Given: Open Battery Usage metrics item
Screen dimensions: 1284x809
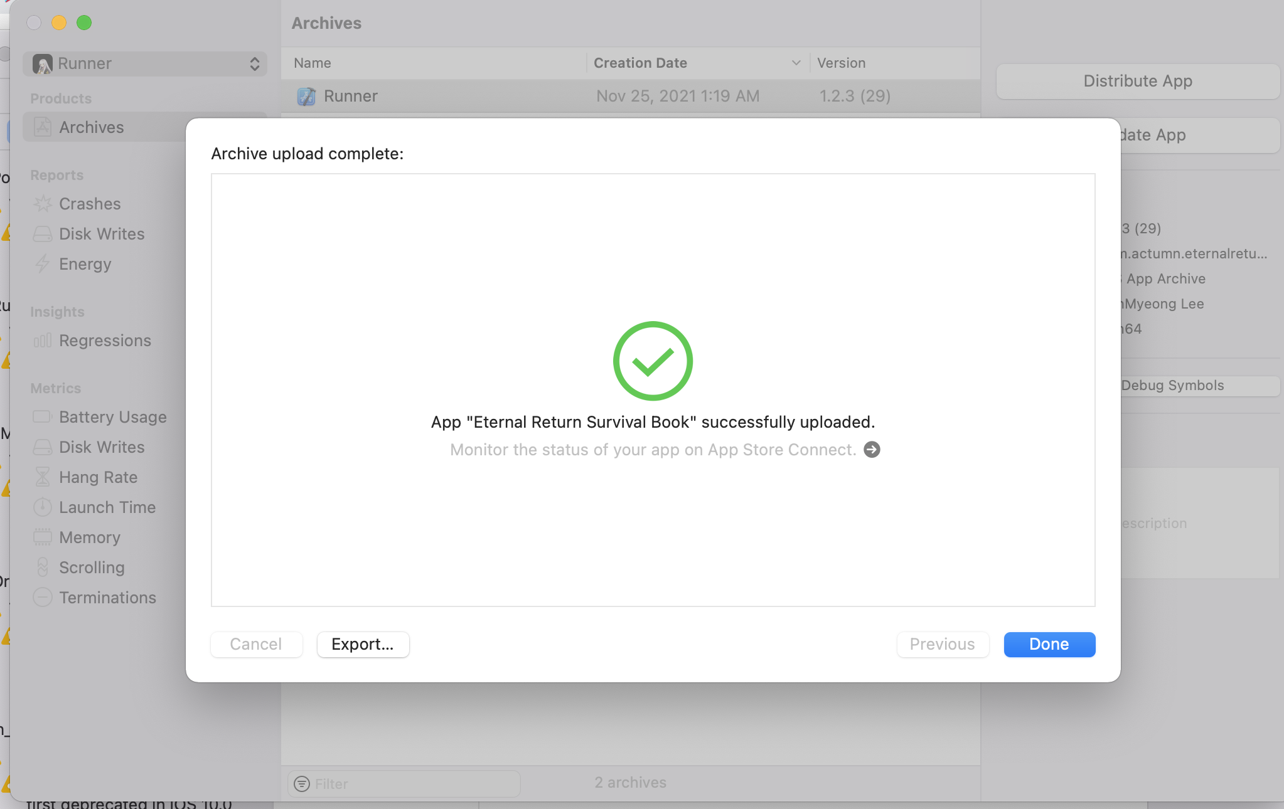Looking at the screenshot, I should [112, 417].
